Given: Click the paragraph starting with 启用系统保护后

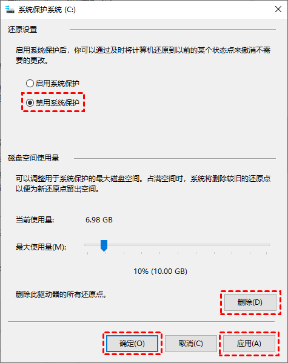Looking at the screenshot, I should point(143,55).
